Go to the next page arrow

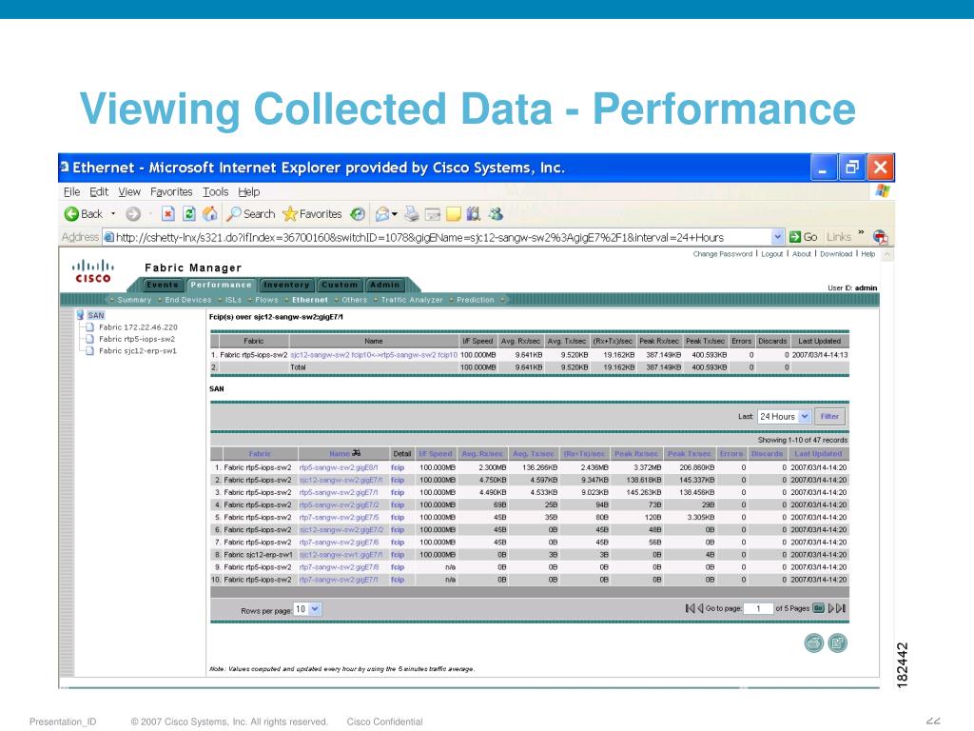click(x=831, y=608)
